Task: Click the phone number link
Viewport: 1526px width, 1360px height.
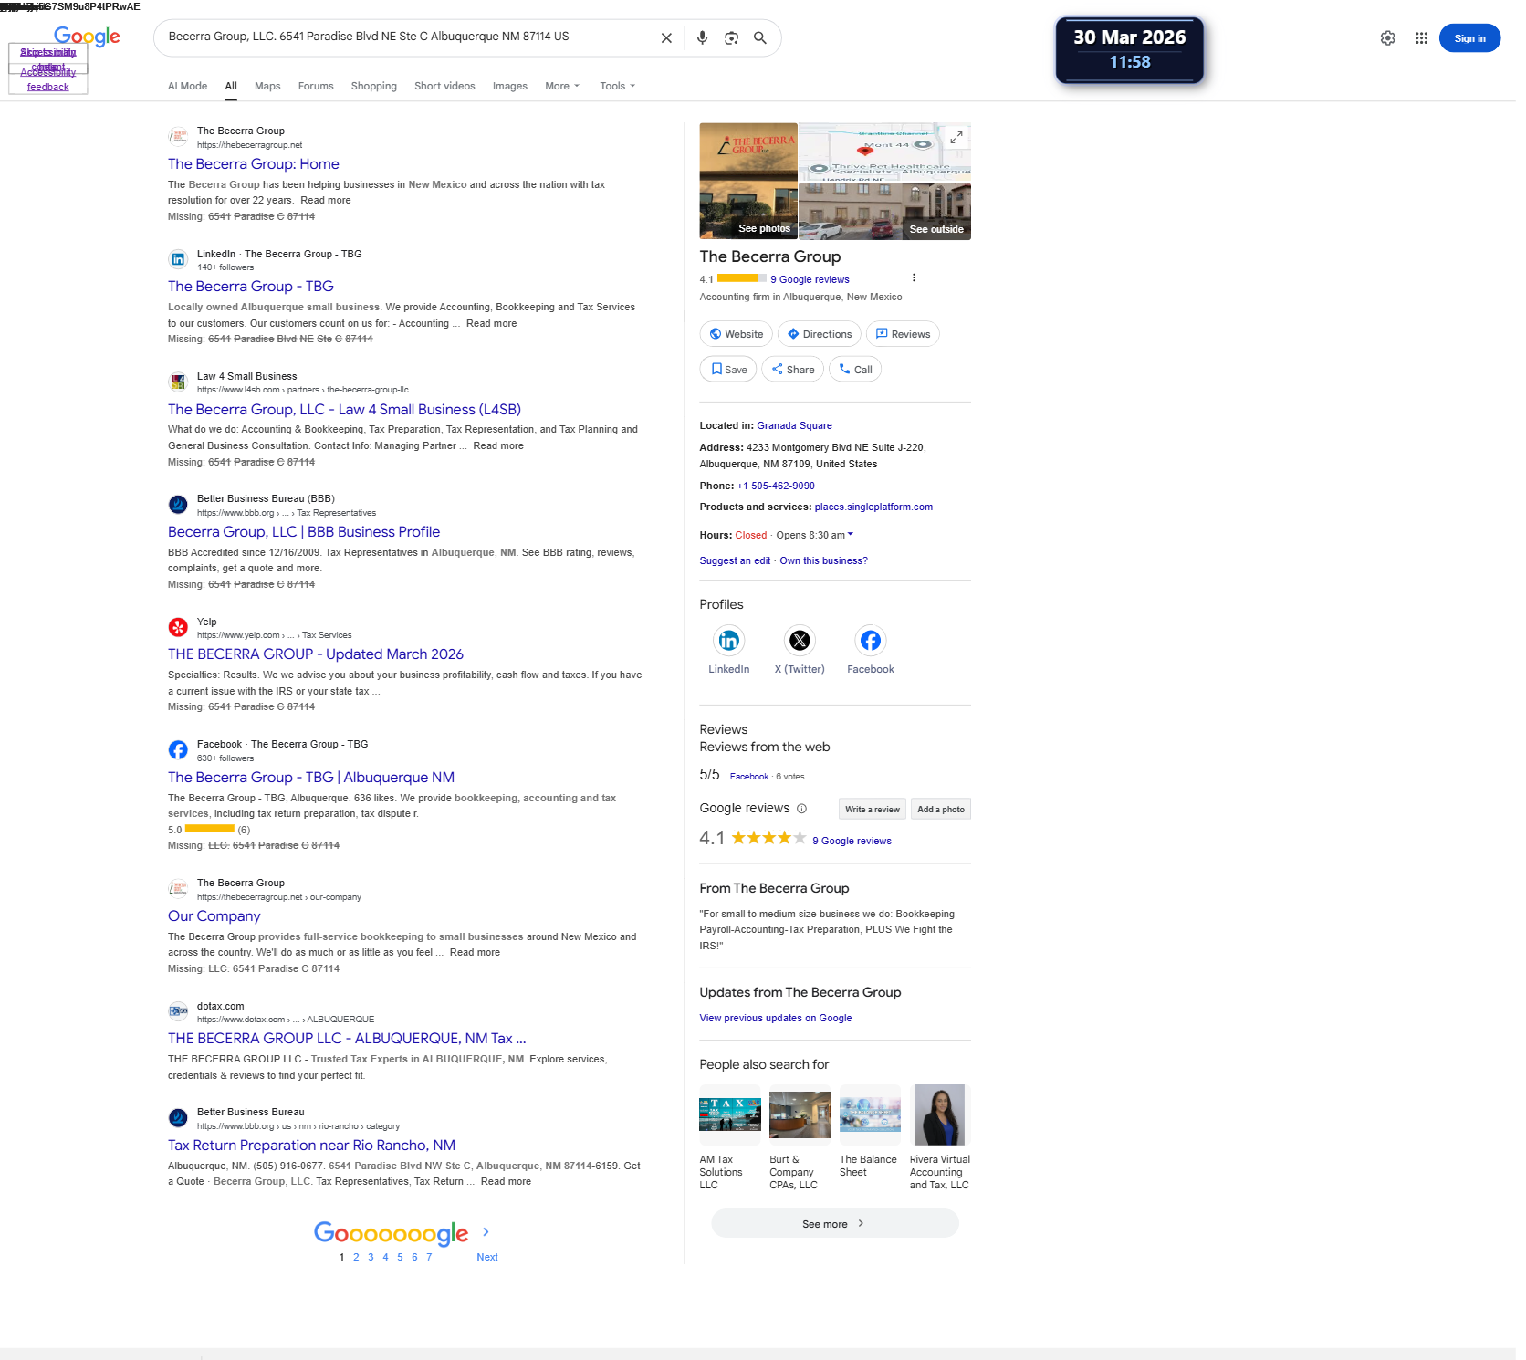Action: 776,486
